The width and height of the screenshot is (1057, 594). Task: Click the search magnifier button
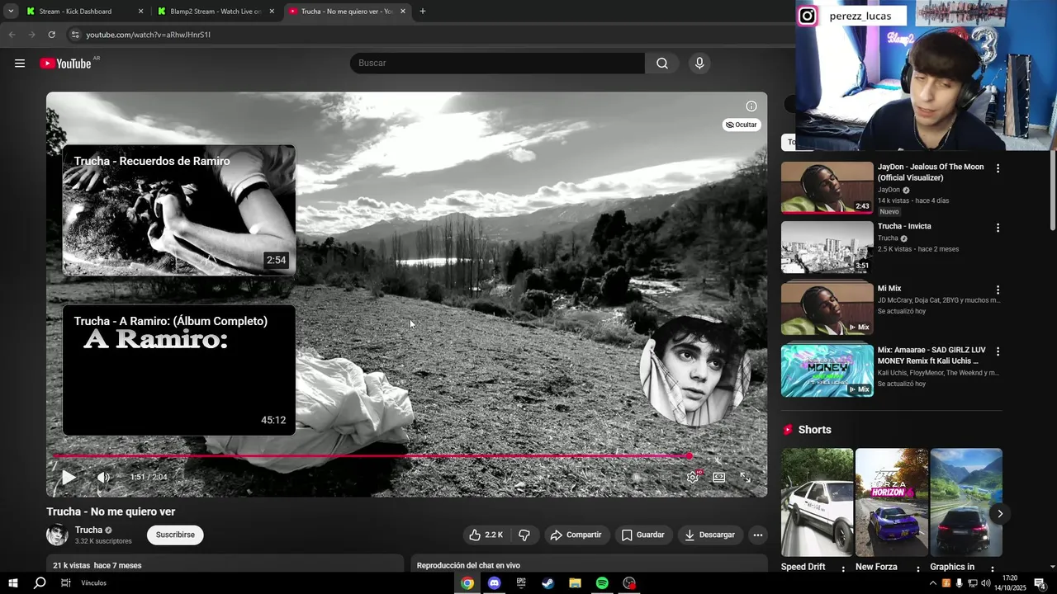pyautogui.click(x=662, y=64)
